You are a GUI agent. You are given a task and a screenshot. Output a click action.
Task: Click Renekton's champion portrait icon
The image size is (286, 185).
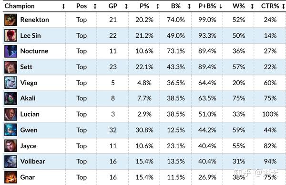coord(11,20)
